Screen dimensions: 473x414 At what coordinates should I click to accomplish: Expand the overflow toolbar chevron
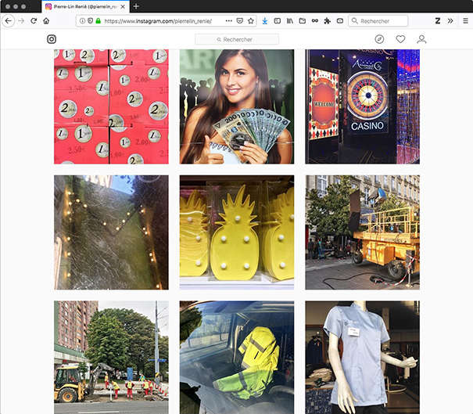[450, 20]
